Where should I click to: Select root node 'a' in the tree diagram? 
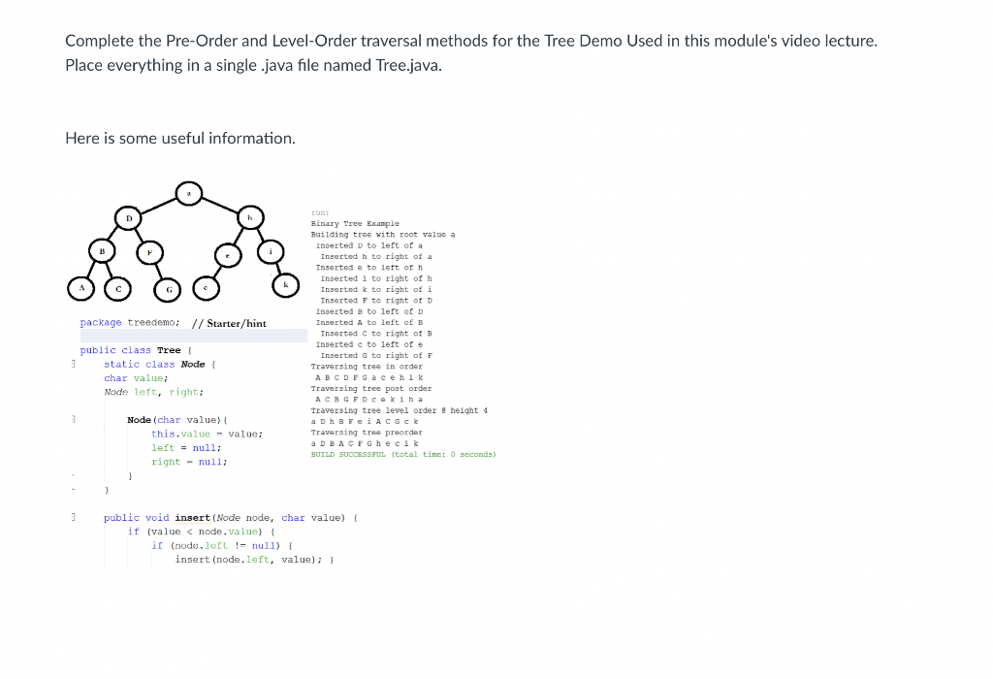tap(189, 193)
